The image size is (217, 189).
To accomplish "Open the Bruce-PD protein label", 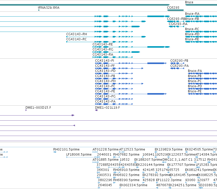I will point(195,86).
